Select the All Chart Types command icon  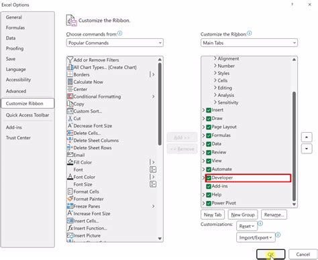(70, 67)
